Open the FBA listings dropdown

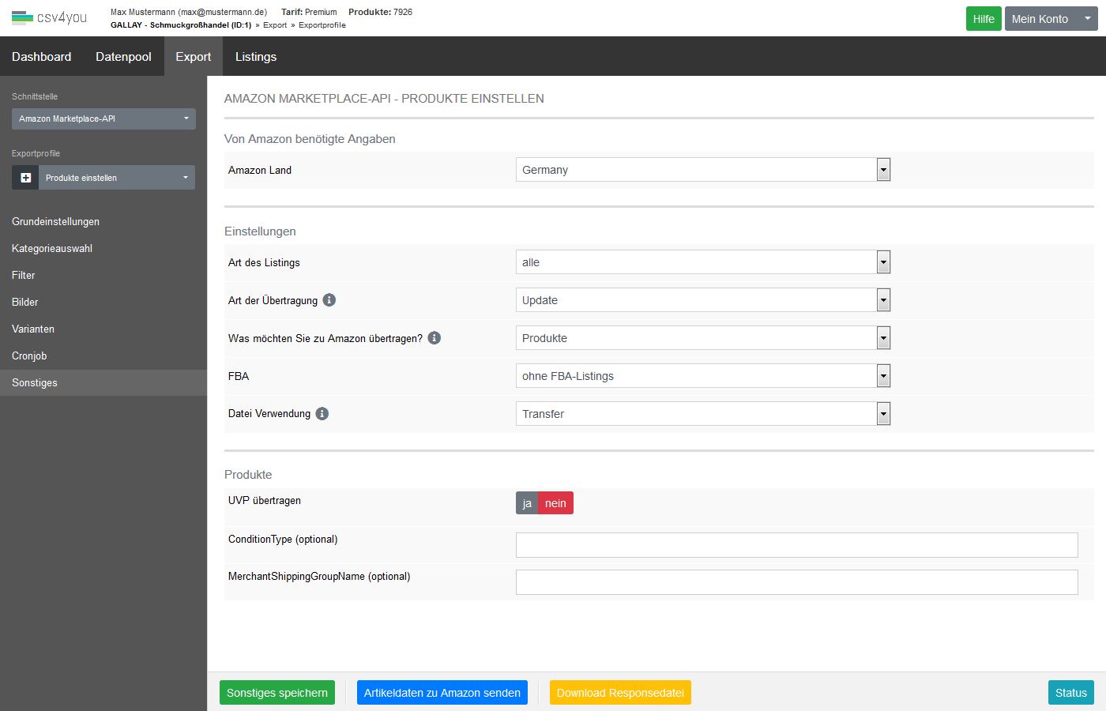702,376
